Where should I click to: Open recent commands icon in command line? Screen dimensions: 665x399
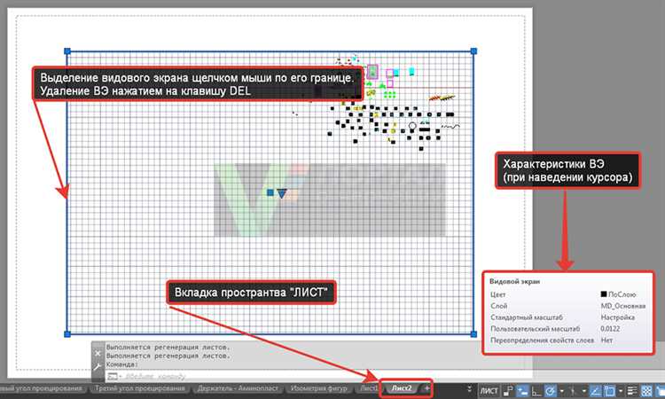point(112,376)
